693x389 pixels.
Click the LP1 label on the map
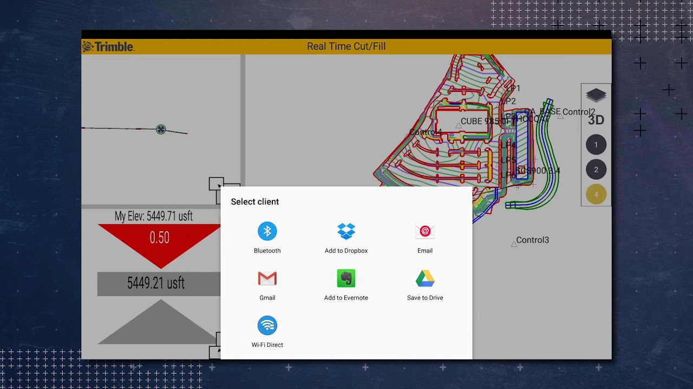coord(513,88)
